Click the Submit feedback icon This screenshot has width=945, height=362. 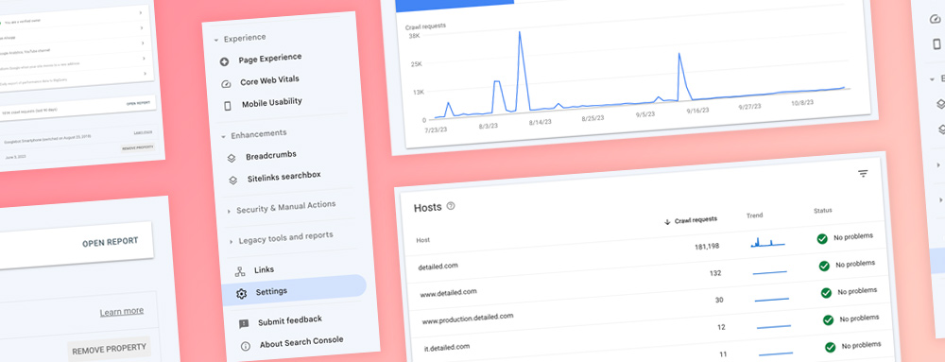[x=244, y=323]
